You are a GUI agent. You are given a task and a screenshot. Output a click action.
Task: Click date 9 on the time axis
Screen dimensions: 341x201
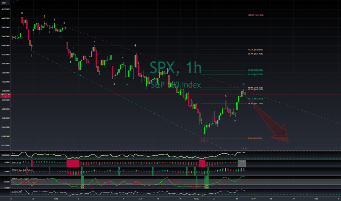click(x=124, y=198)
